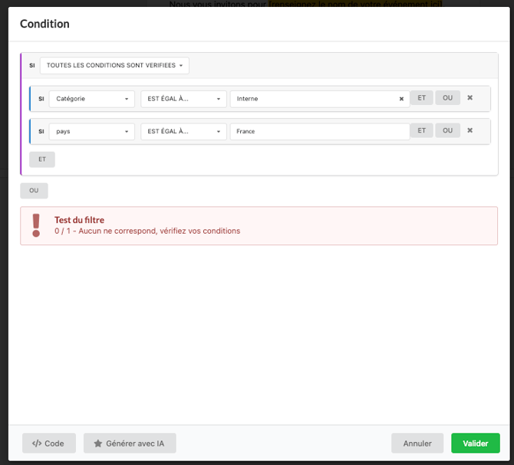Click OU button on the Catégorie row
The width and height of the screenshot is (514, 465).
(447, 98)
